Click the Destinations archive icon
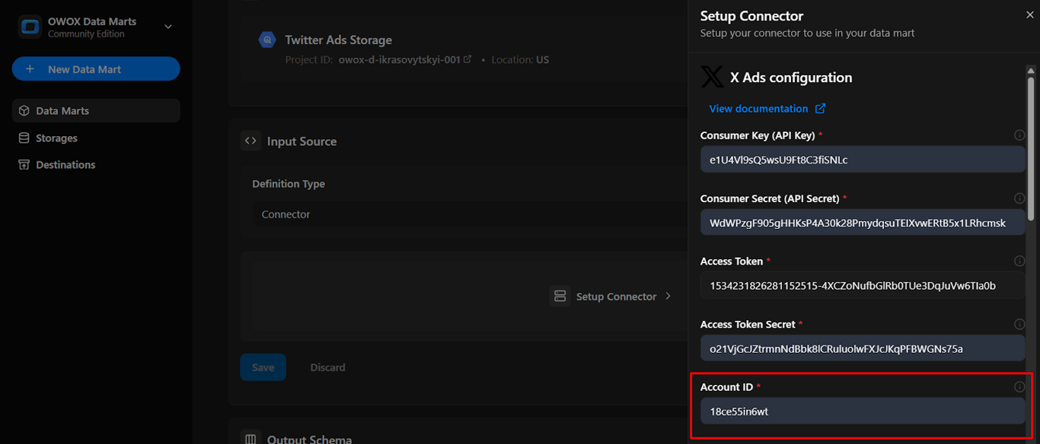Image resolution: width=1040 pixels, height=444 pixels. 24,165
